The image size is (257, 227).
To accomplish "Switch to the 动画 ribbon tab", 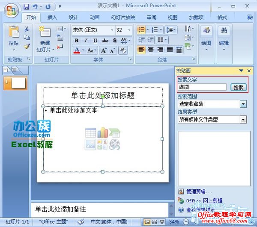I will click(x=95, y=17).
